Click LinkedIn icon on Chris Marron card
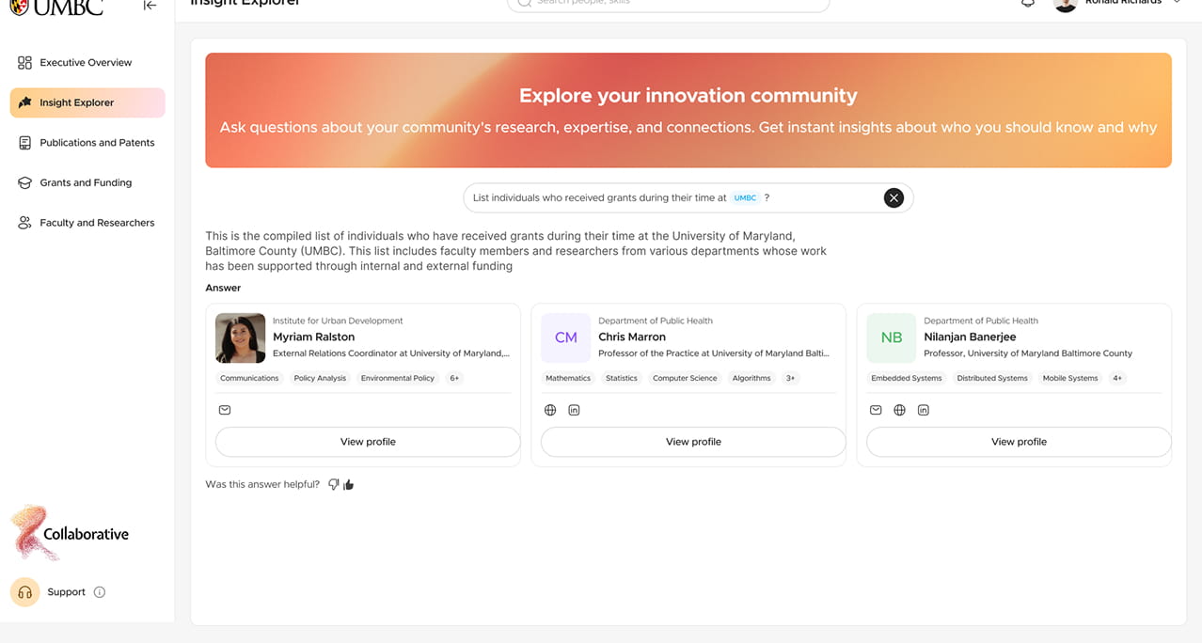Viewport: 1202px width, 643px height. click(x=574, y=410)
